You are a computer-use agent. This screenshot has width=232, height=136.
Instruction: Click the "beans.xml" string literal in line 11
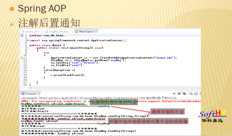[x=164, y=58]
